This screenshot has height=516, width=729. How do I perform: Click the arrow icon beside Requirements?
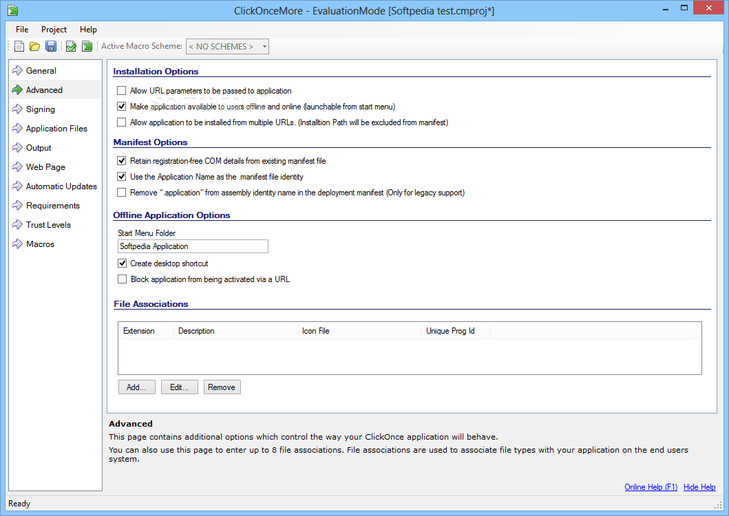[17, 206]
